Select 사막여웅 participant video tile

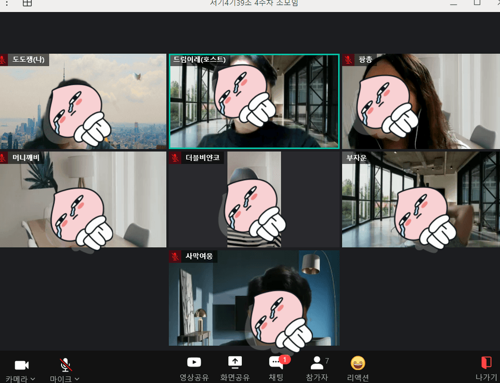point(254,298)
